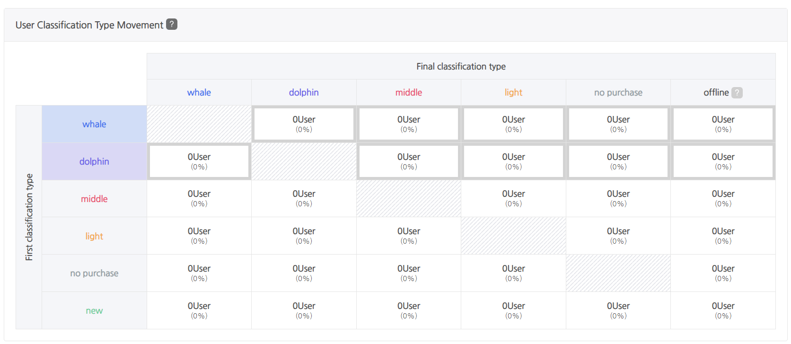Click the help icon next to User Classification Type Movement

[172, 24]
